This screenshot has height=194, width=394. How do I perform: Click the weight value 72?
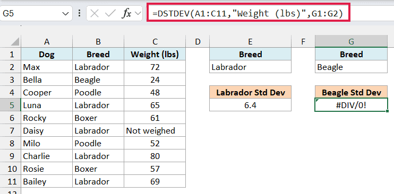155,67
